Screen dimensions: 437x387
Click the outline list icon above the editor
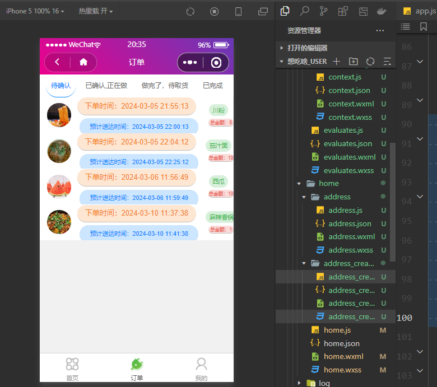(405, 27)
